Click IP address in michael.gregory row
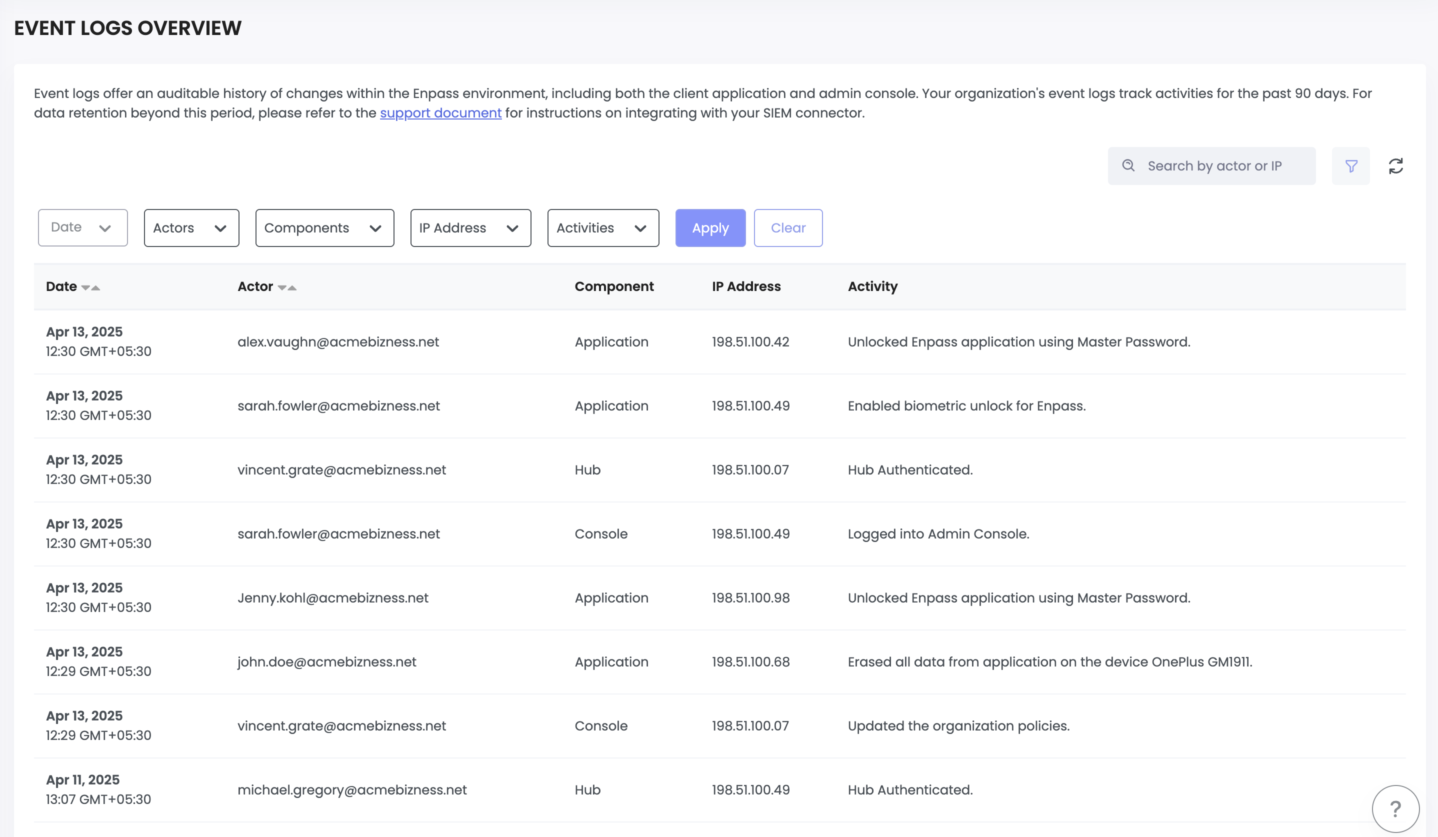Viewport: 1438px width, 837px height. click(751, 789)
